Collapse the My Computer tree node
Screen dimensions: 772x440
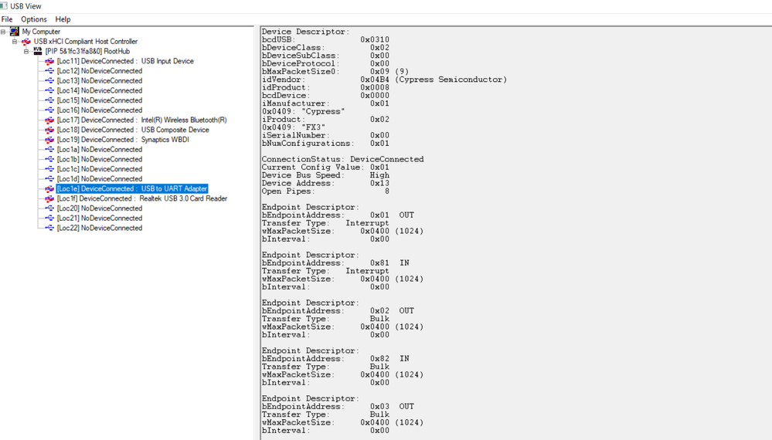click(x=3, y=32)
